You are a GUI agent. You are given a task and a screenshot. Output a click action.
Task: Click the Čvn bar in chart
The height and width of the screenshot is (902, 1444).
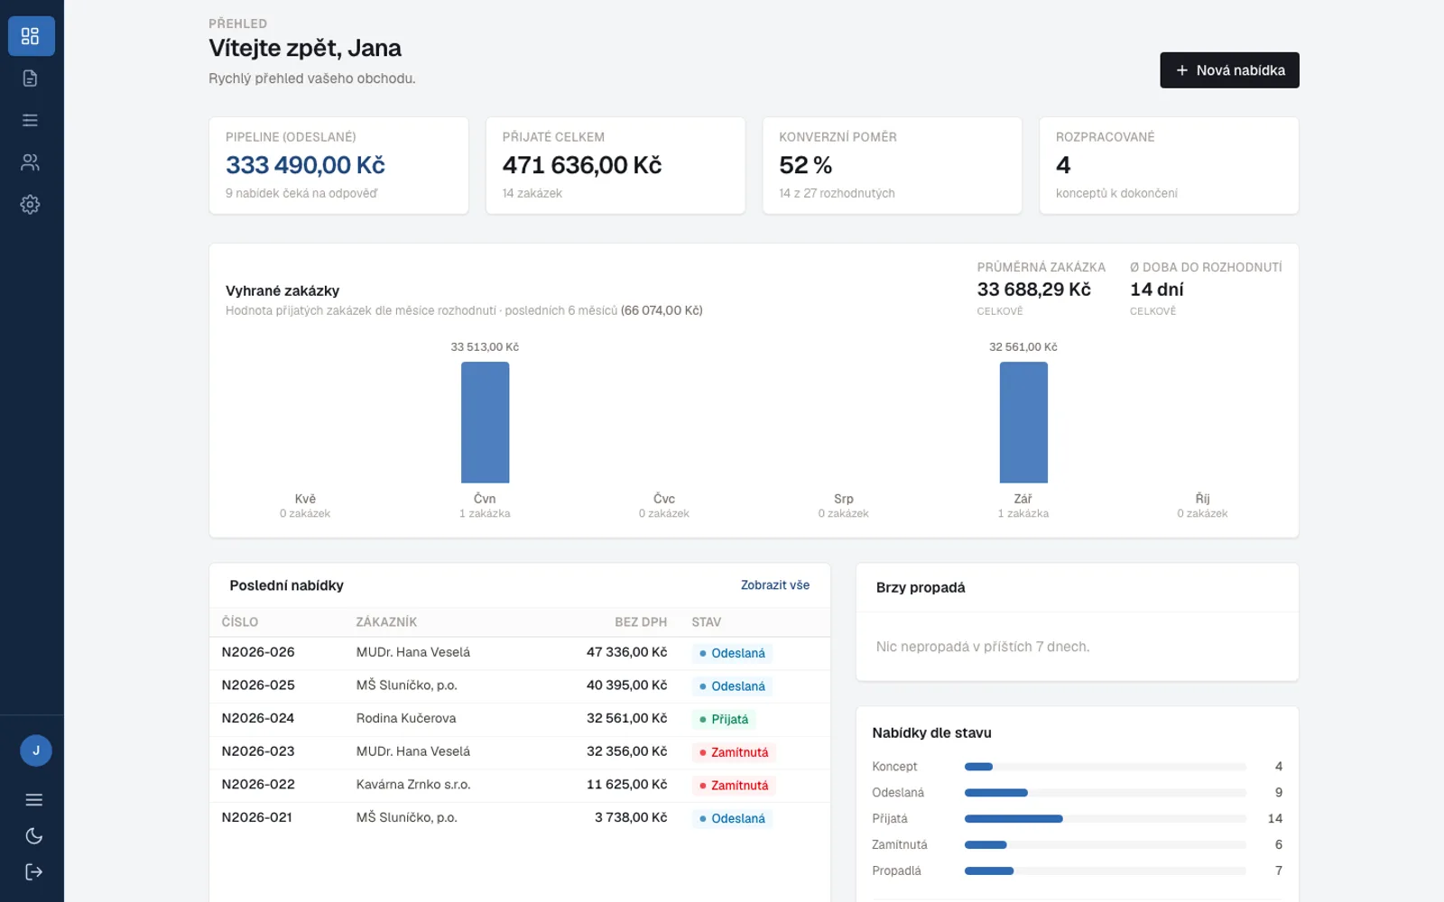[486, 422]
